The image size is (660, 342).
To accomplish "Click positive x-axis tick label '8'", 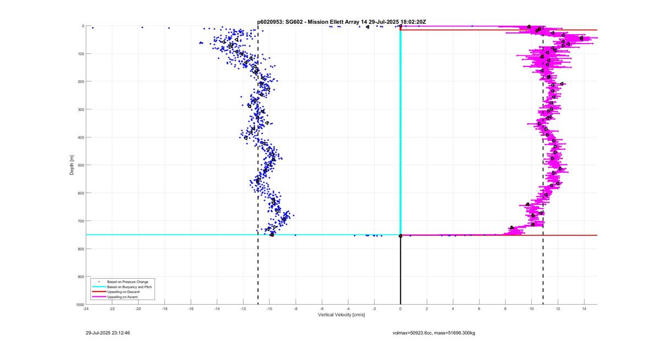I will (x=505, y=309).
